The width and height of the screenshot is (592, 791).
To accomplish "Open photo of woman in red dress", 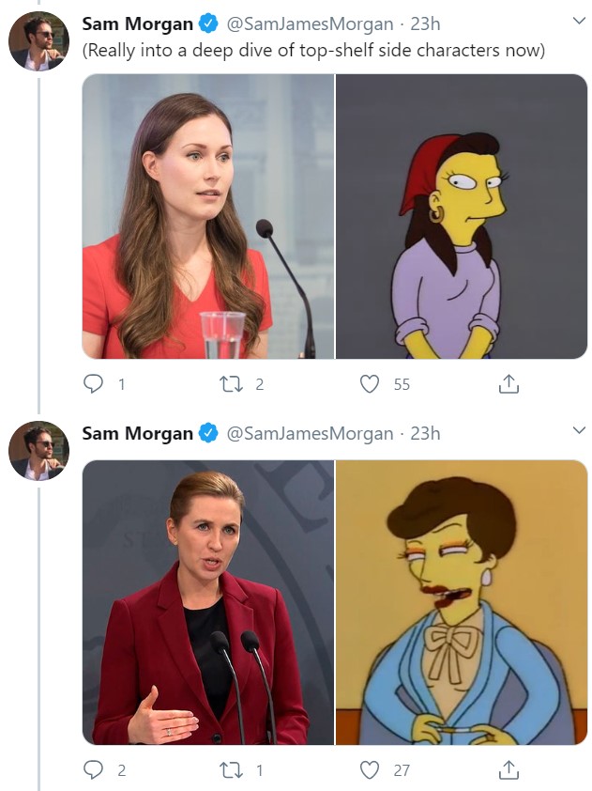I will coord(207,216).
